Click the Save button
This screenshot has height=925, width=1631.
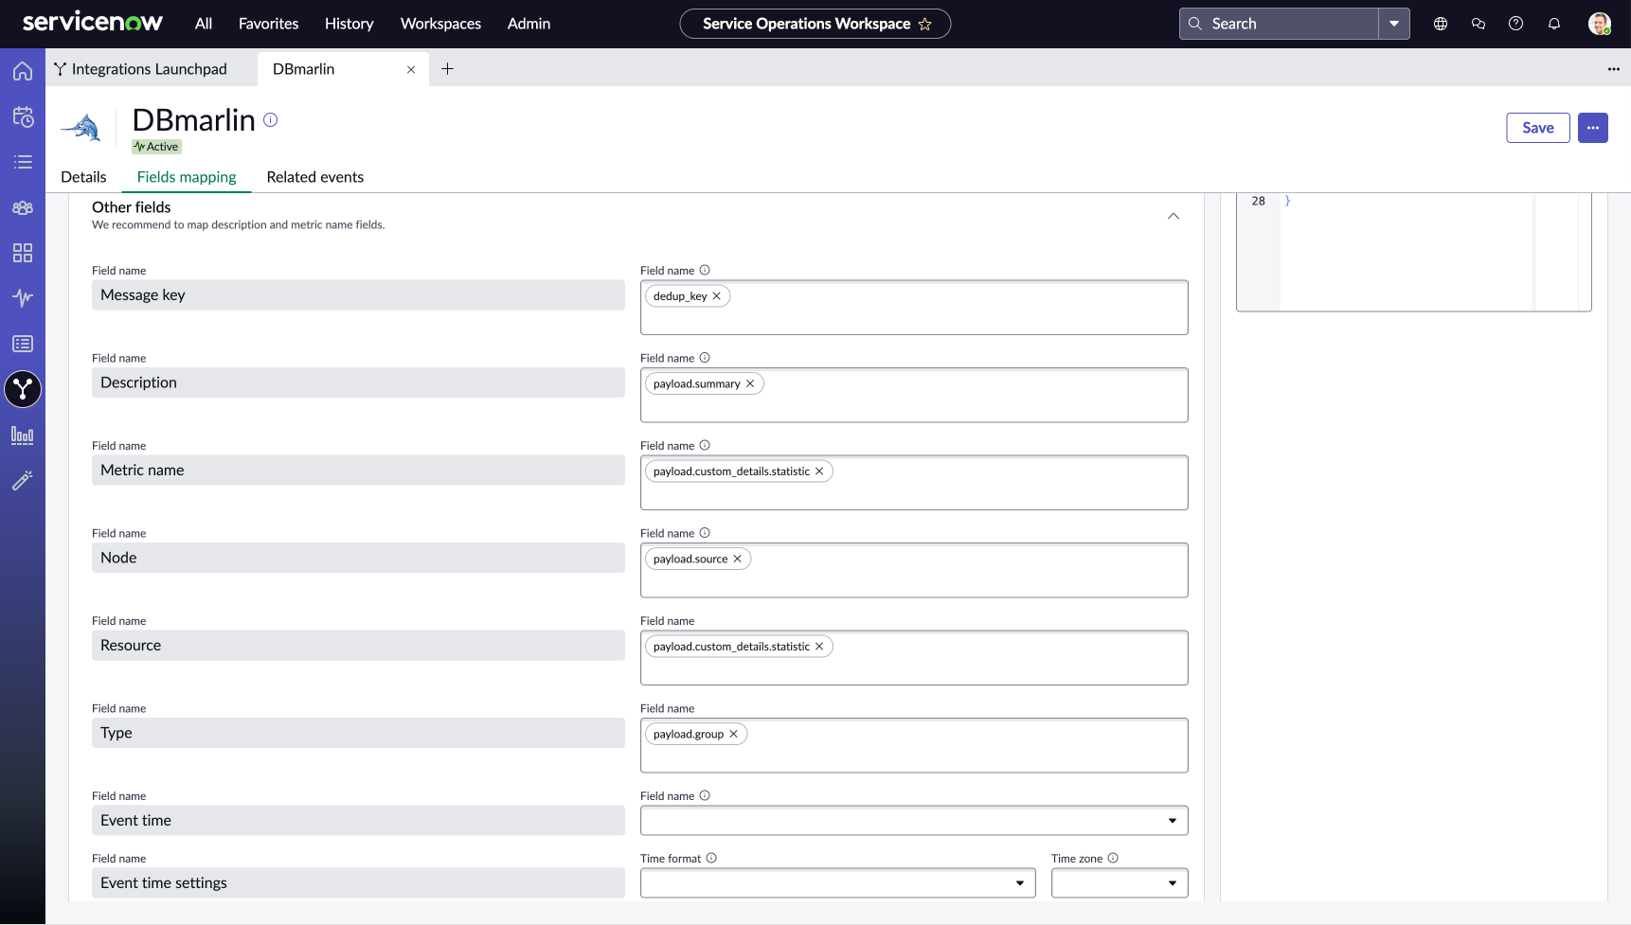pyautogui.click(x=1538, y=128)
